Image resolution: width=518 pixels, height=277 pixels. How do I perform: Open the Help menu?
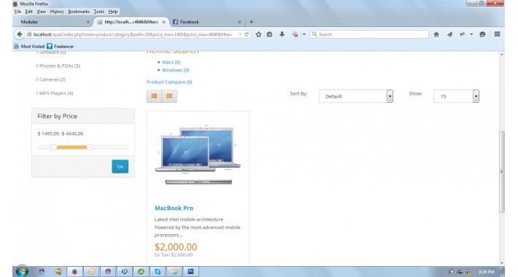(x=113, y=12)
